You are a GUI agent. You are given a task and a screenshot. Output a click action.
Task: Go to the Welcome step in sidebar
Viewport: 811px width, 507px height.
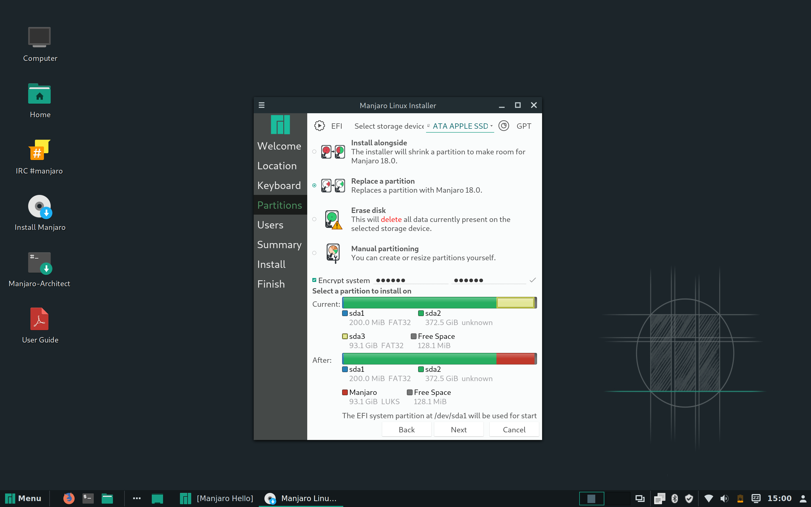click(280, 146)
